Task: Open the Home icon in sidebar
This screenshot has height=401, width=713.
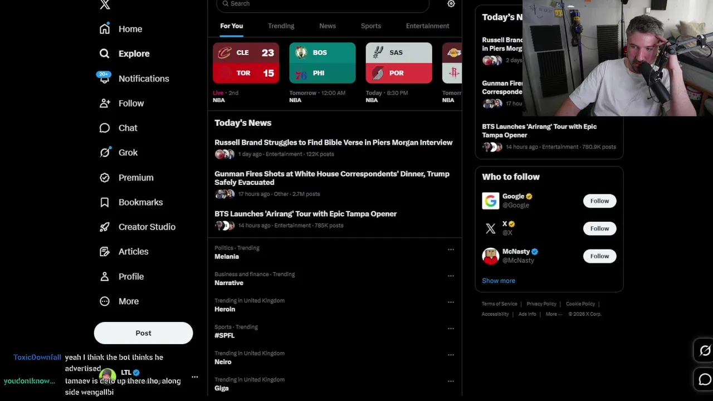Action: click(105, 29)
